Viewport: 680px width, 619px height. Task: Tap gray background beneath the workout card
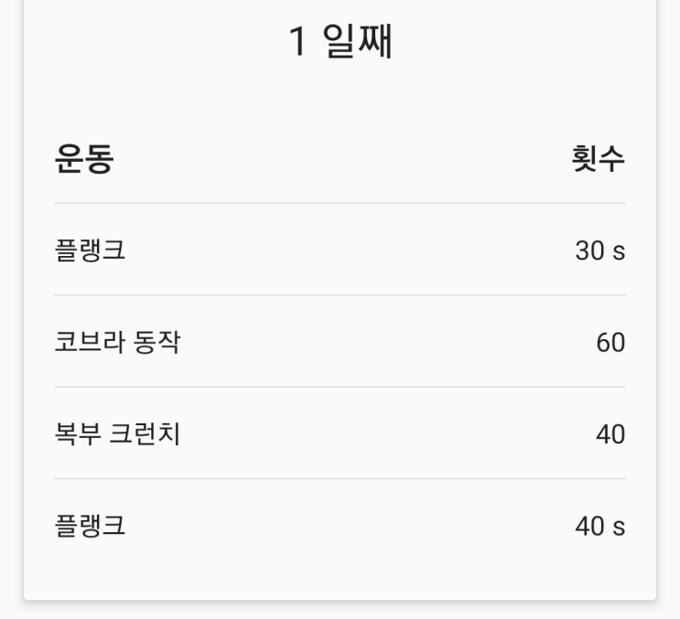pos(340,611)
